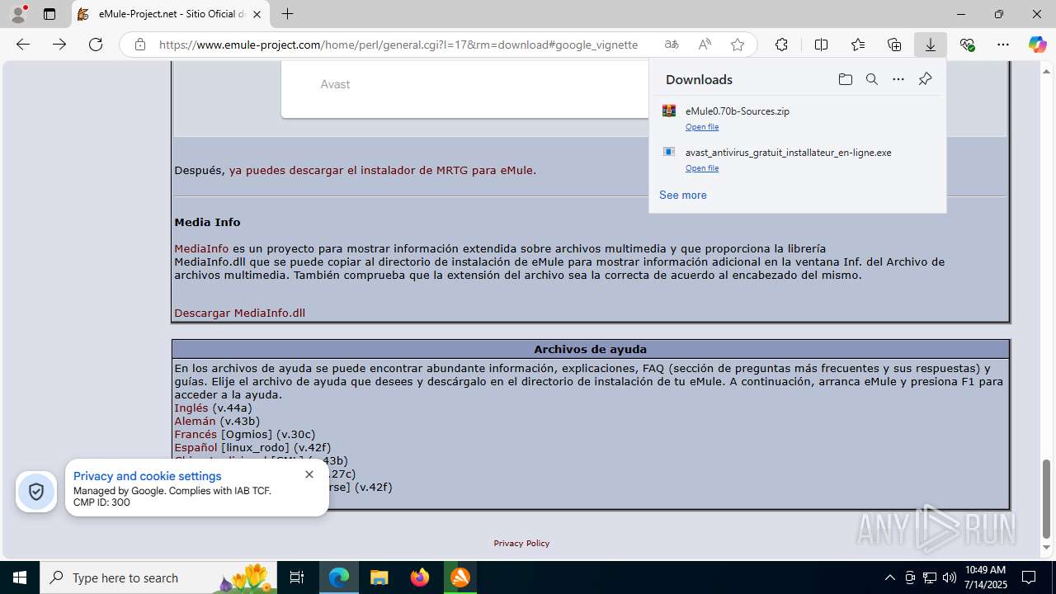Image resolution: width=1056 pixels, height=594 pixels.
Task: Follow the MRTG installer download link
Action: coord(382,170)
